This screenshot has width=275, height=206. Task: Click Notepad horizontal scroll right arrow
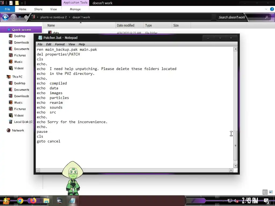click(x=231, y=170)
